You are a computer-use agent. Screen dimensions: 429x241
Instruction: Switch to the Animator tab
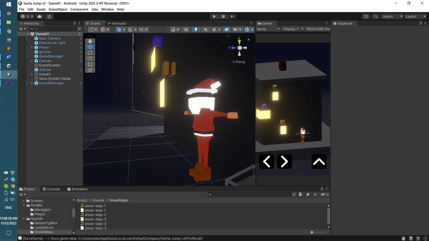click(x=117, y=23)
